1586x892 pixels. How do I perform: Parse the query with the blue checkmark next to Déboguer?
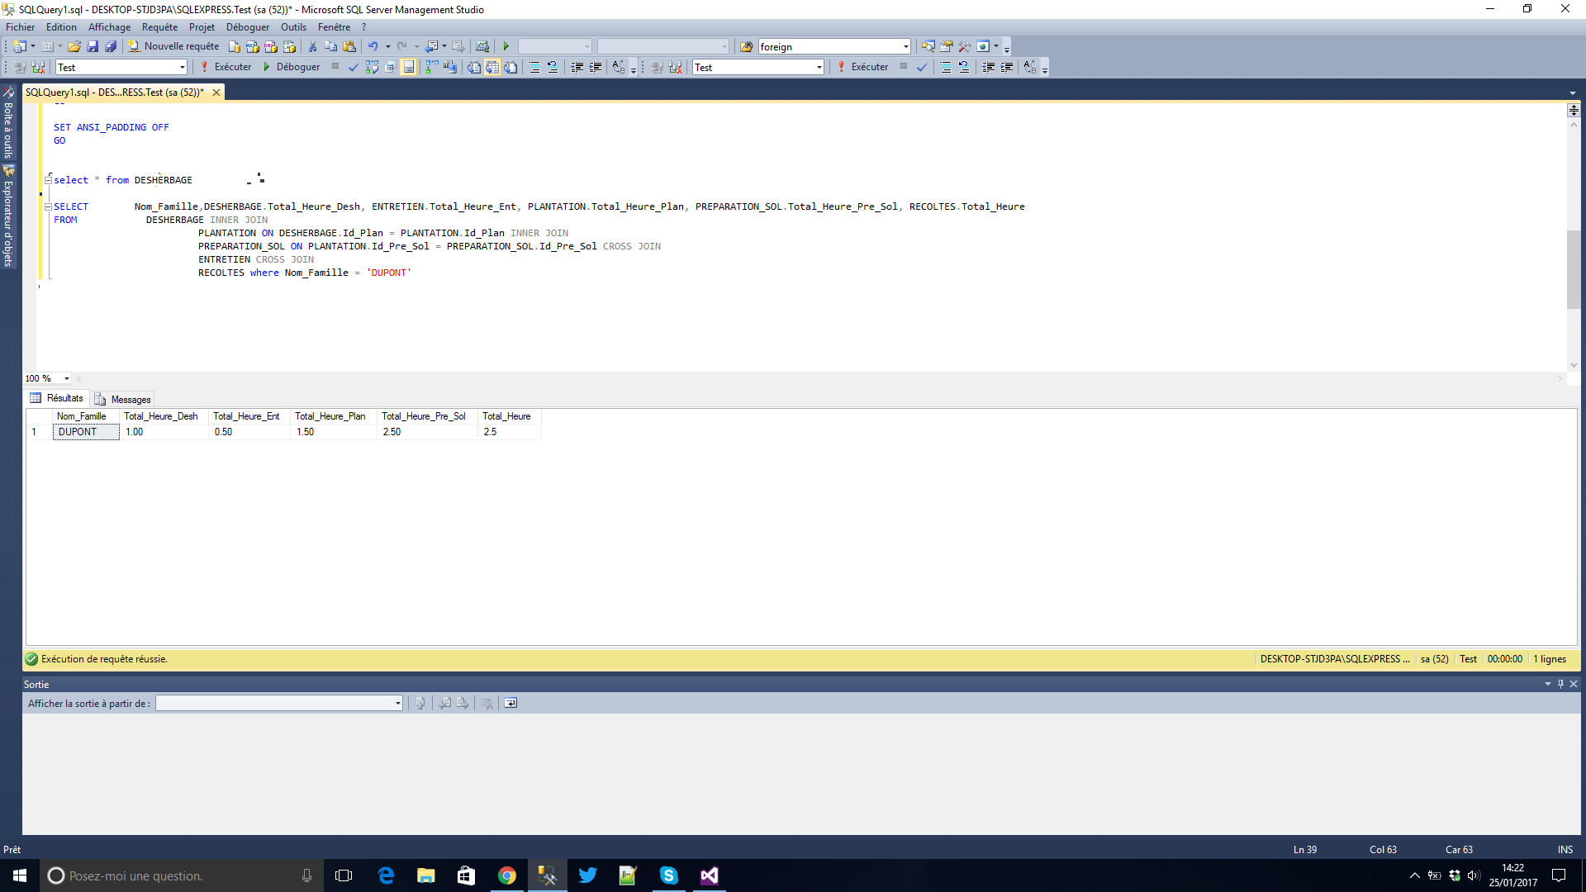354,68
